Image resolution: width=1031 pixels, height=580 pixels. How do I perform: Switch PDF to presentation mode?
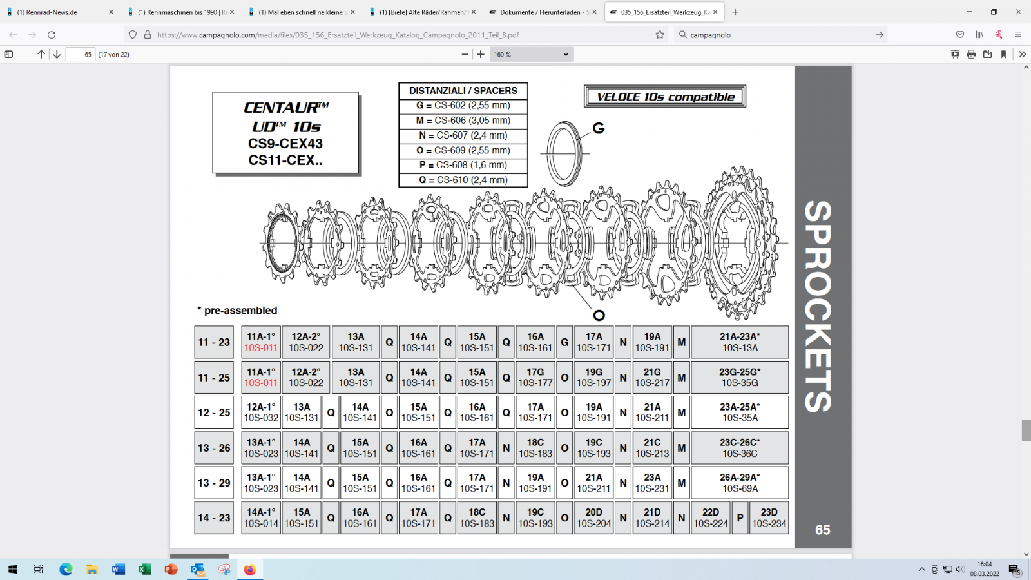tap(955, 54)
